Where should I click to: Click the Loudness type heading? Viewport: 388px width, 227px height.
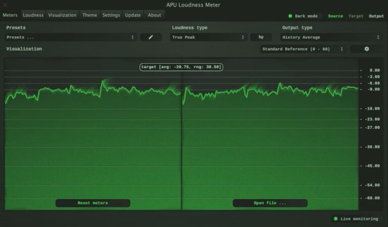coord(190,28)
